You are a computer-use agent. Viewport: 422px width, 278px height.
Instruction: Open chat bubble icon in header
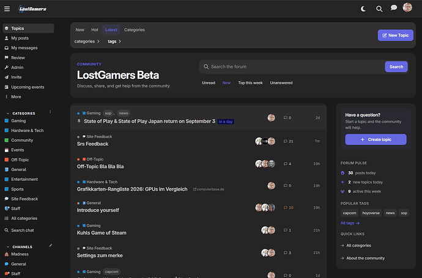394,8
